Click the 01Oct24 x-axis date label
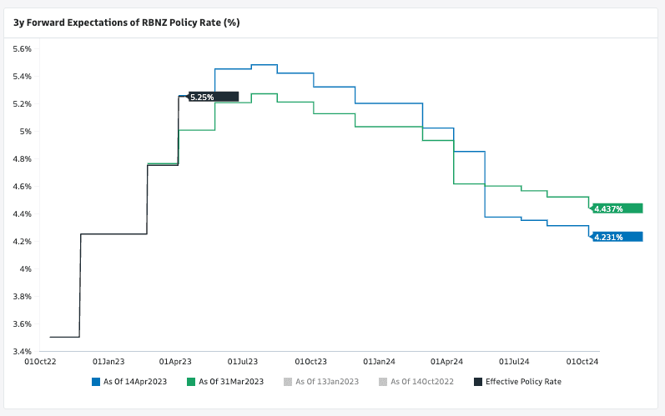 584,361
